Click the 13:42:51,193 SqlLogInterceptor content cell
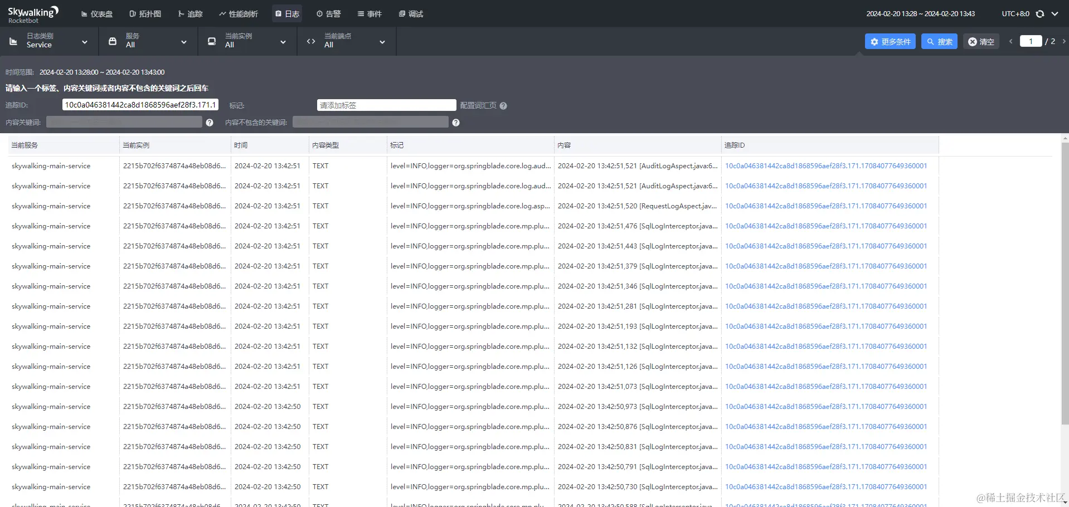Image resolution: width=1069 pixels, height=507 pixels. coord(638,326)
